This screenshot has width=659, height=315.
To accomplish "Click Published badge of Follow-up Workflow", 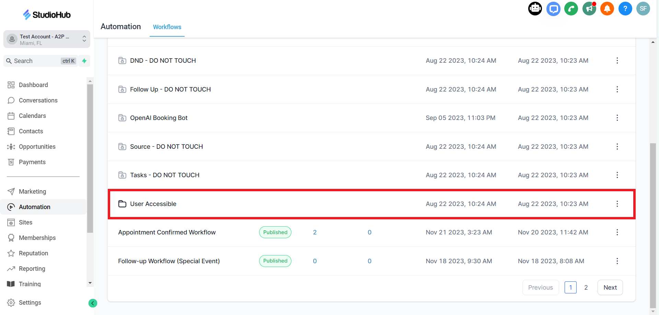I will pos(275,261).
